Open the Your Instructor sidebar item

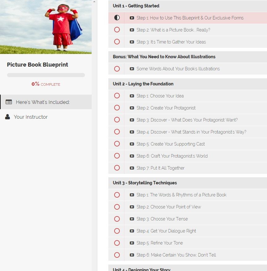pos(46,117)
